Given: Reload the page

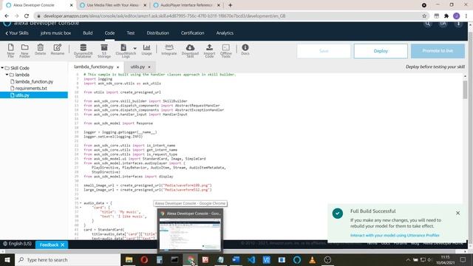Looking at the screenshot, I should [27, 16].
